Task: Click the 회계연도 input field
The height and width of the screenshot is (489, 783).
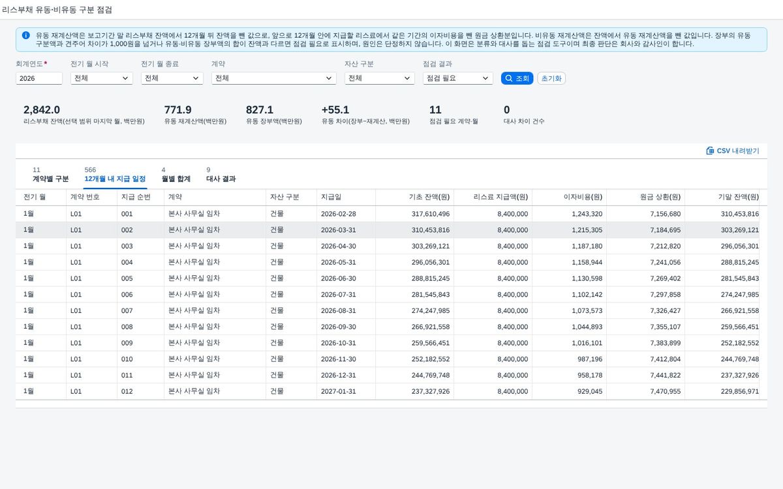Action: [x=39, y=78]
